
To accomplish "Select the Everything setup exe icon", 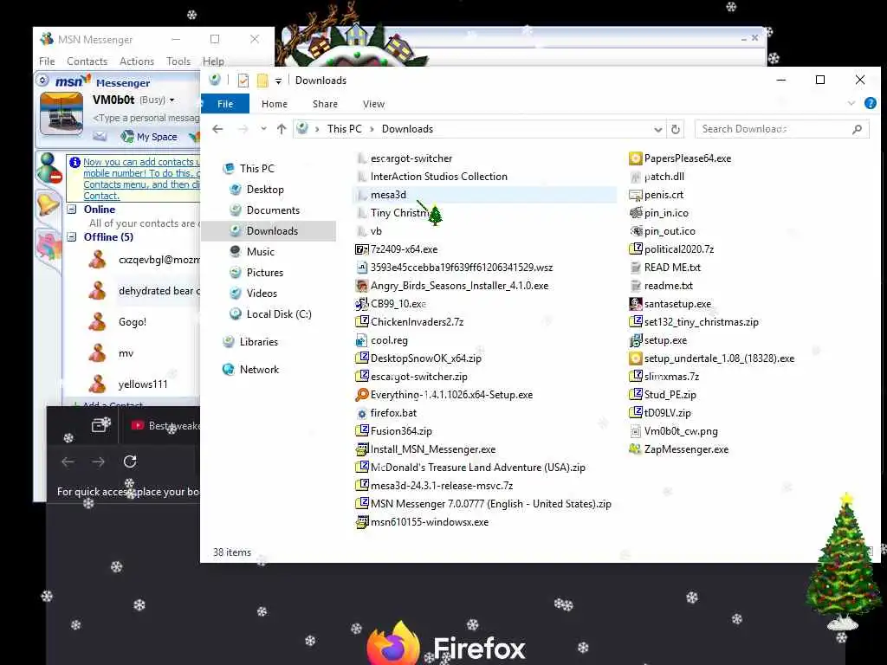I will click(x=361, y=395).
